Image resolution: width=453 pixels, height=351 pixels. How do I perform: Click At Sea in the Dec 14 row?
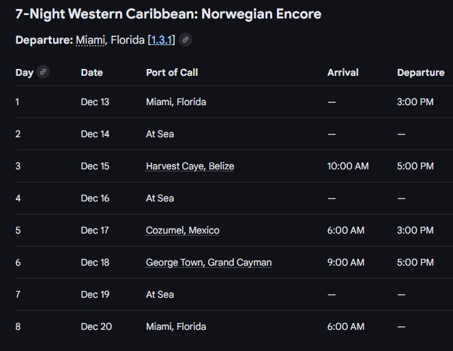tap(160, 134)
